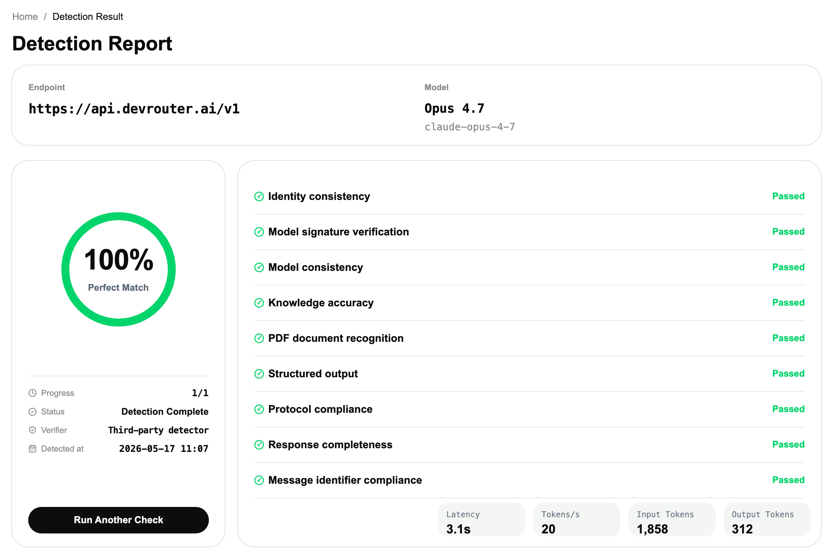This screenshot has width=833, height=555.
Task: Click the calendar icon beside Detected at
Action: 32,449
